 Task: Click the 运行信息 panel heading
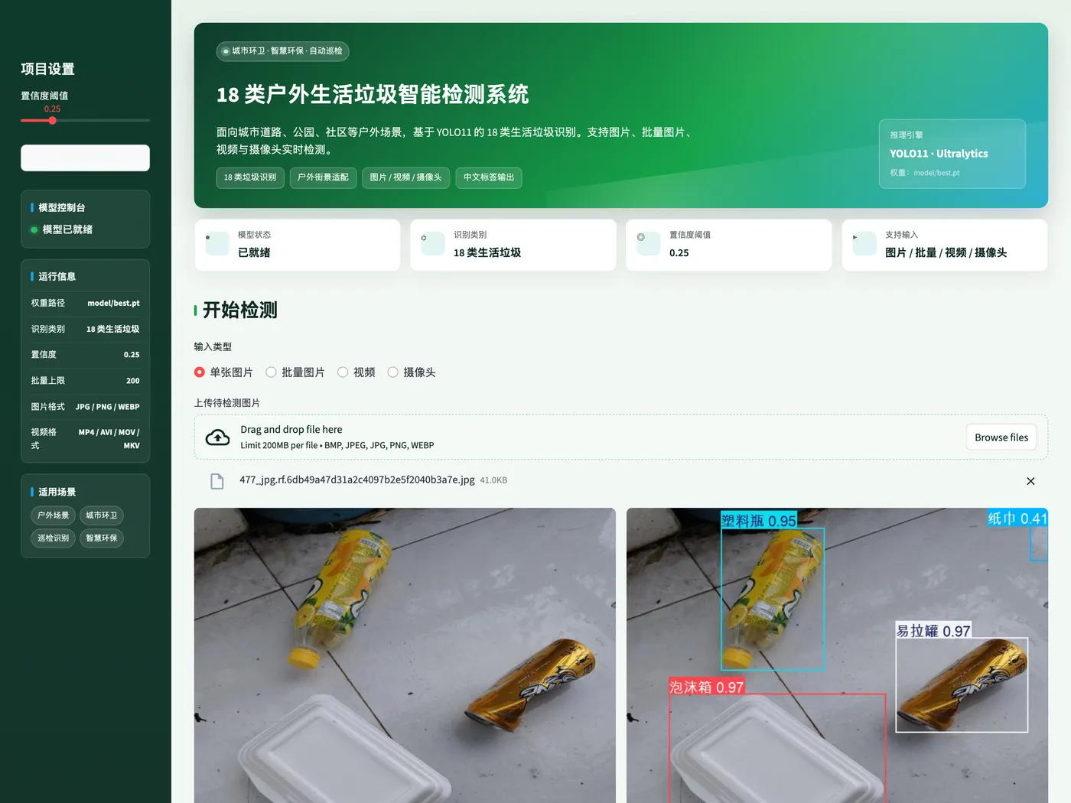(57, 277)
